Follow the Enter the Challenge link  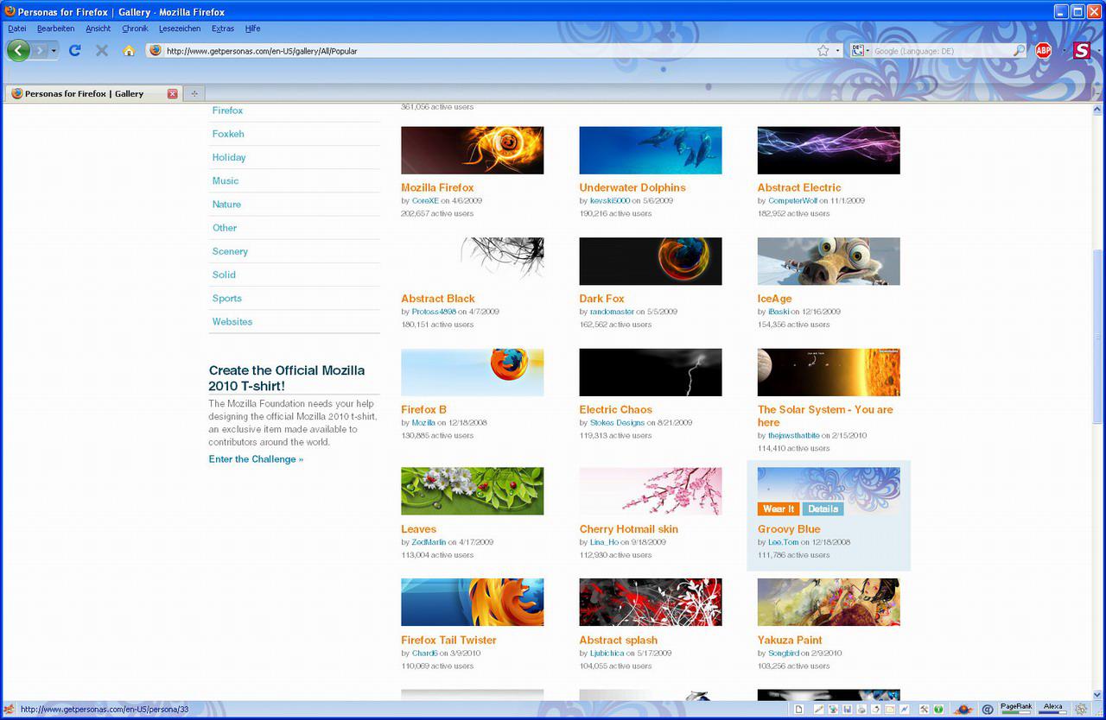256,459
